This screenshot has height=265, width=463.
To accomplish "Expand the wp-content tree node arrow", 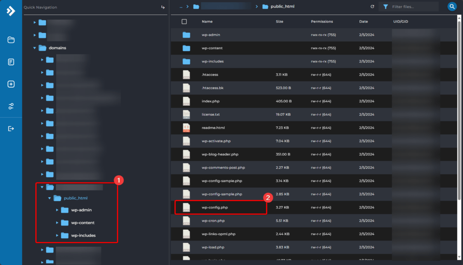I will point(57,222).
